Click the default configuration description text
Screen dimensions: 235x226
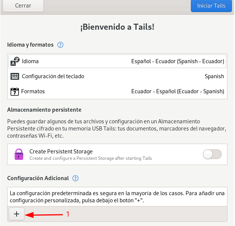(117, 197)
